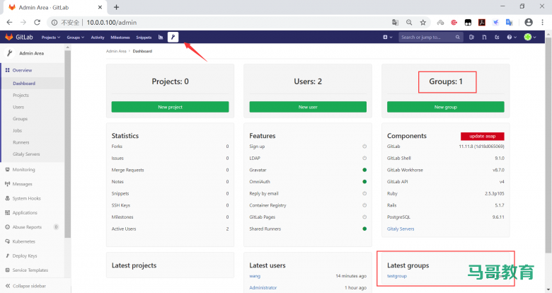
Task: Open the To-Do list navbar icon
Action: click(x=497, y=37)
